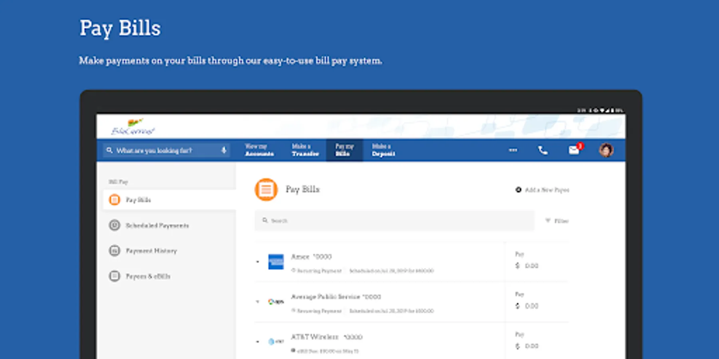Switch to the Make a Transfer tab
The image size is (719, 359).
click(x=305, y=150)
